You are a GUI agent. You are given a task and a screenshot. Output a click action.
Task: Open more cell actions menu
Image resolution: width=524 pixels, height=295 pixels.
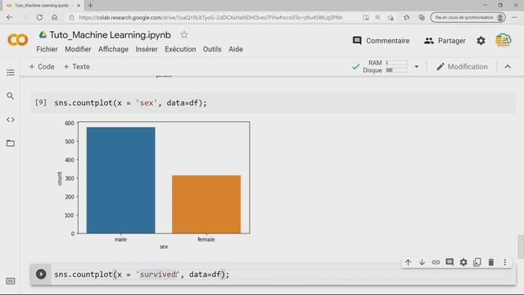coord(504,262)
